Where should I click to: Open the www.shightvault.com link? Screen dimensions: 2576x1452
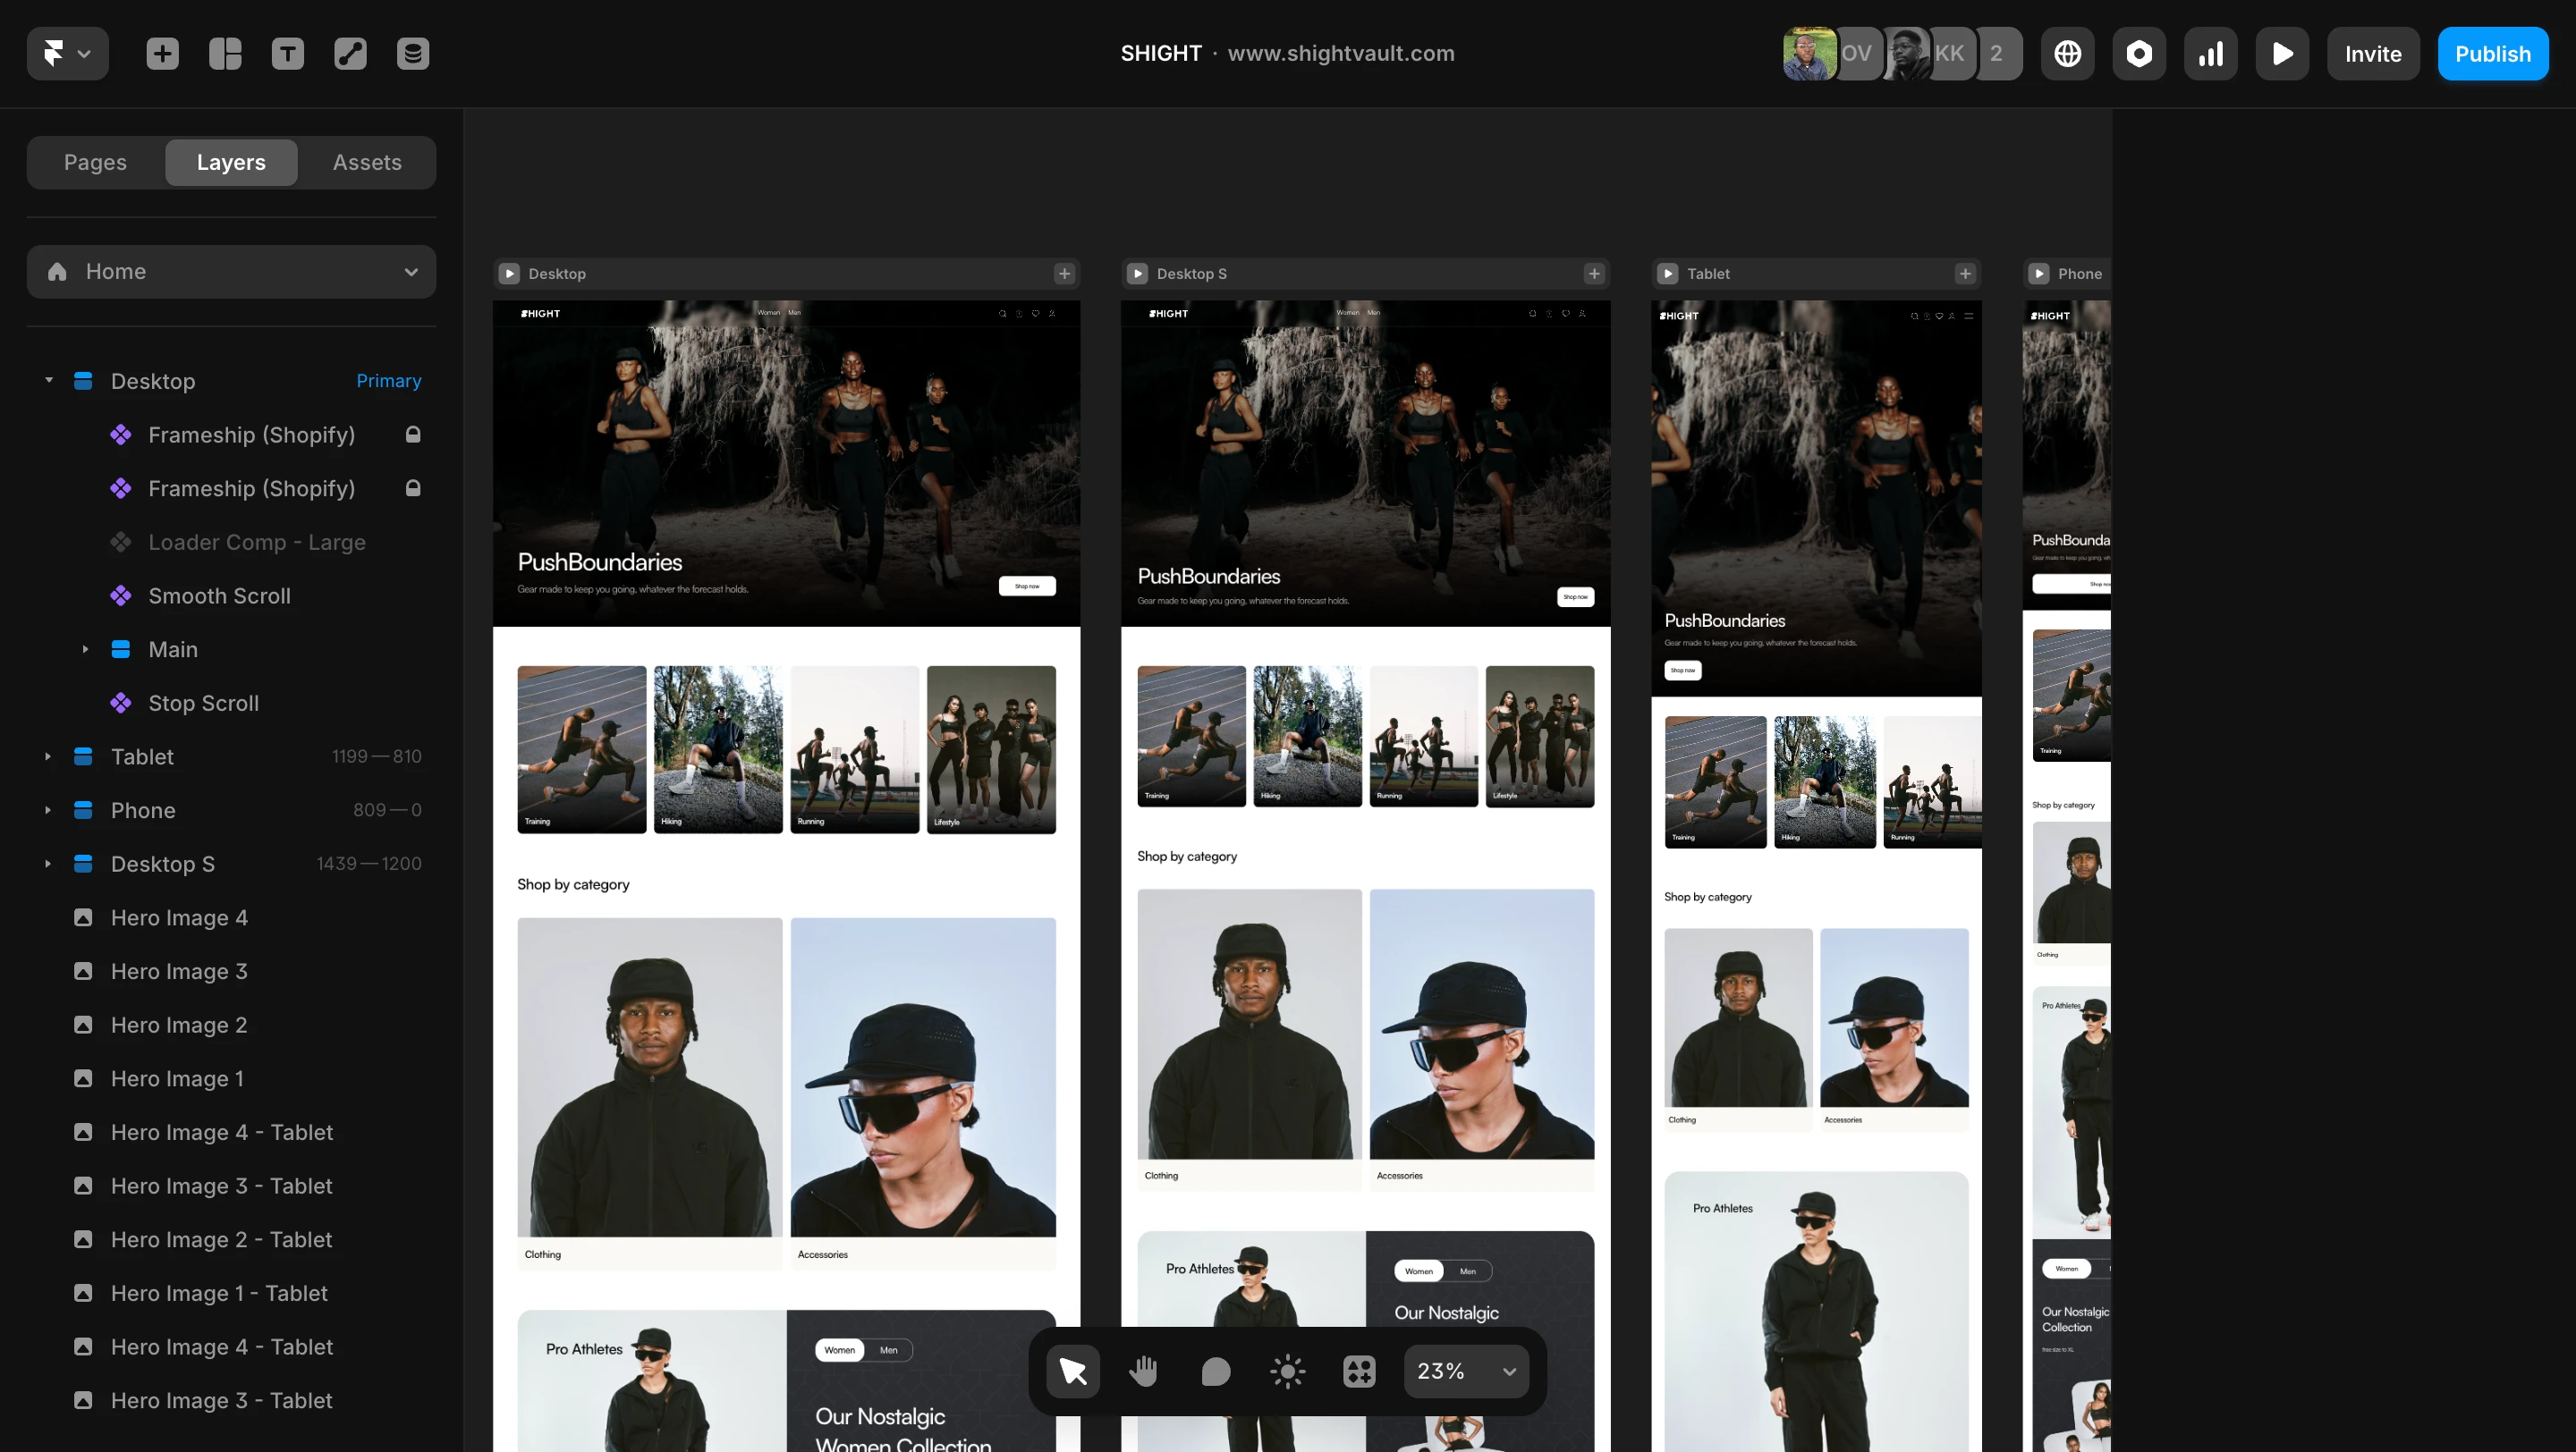click(1341, 54)
